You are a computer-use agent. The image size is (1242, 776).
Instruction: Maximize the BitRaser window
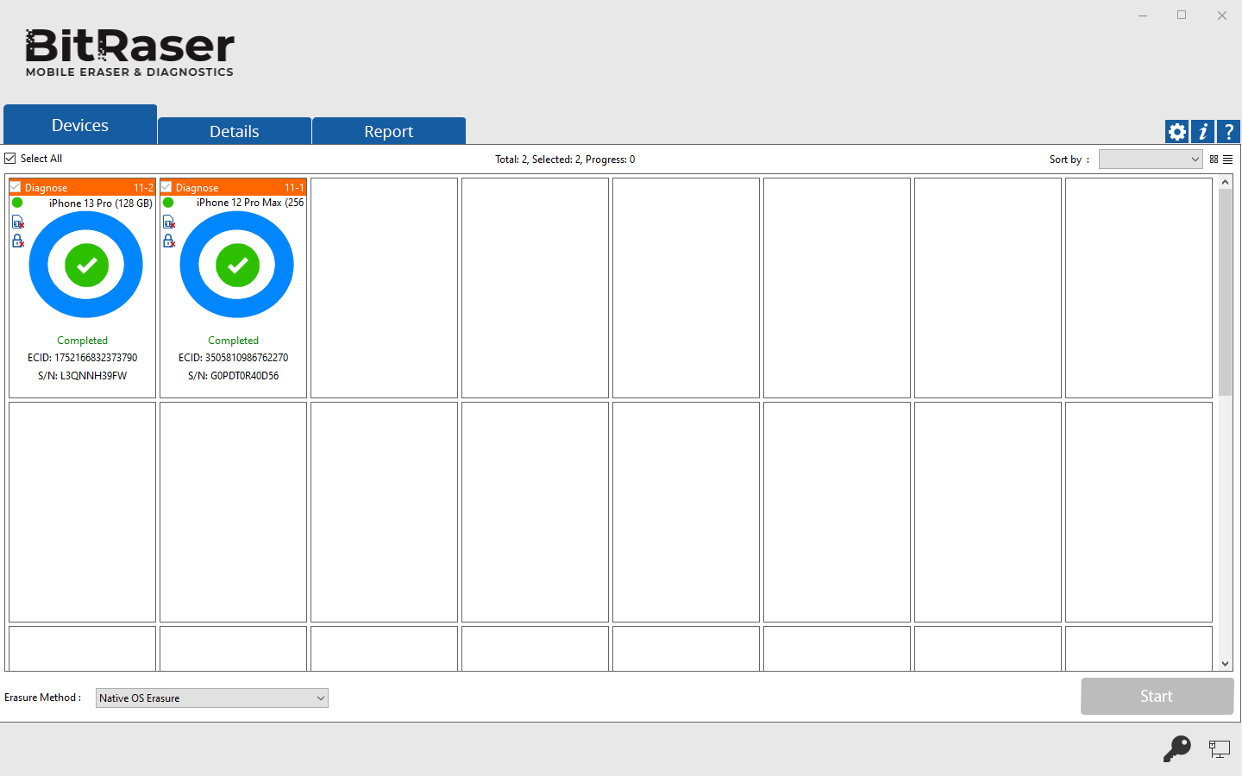click(x=1182, y=16)
